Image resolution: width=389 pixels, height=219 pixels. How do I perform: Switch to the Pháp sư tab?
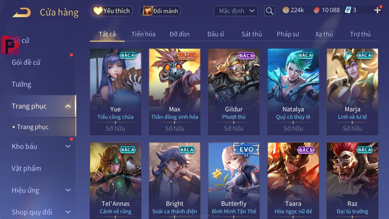tap(288, 34)
